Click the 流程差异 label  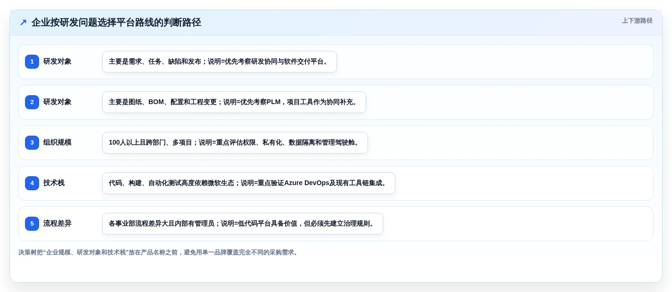coord(57,224)
